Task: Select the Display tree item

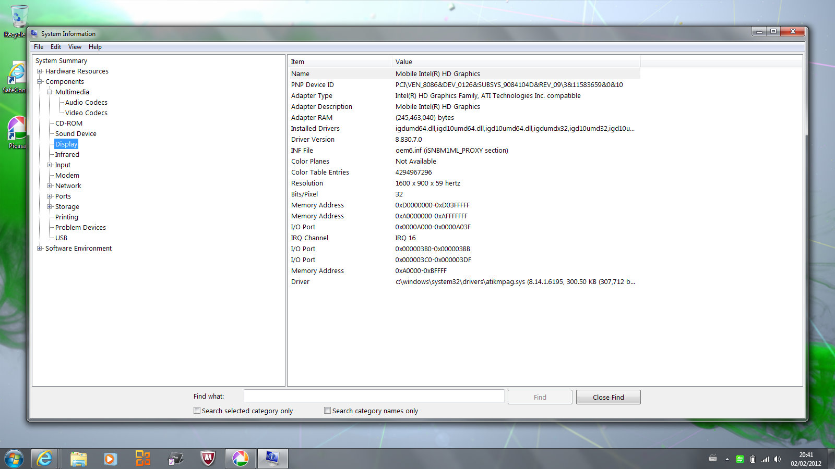Action: click(66, 144)
